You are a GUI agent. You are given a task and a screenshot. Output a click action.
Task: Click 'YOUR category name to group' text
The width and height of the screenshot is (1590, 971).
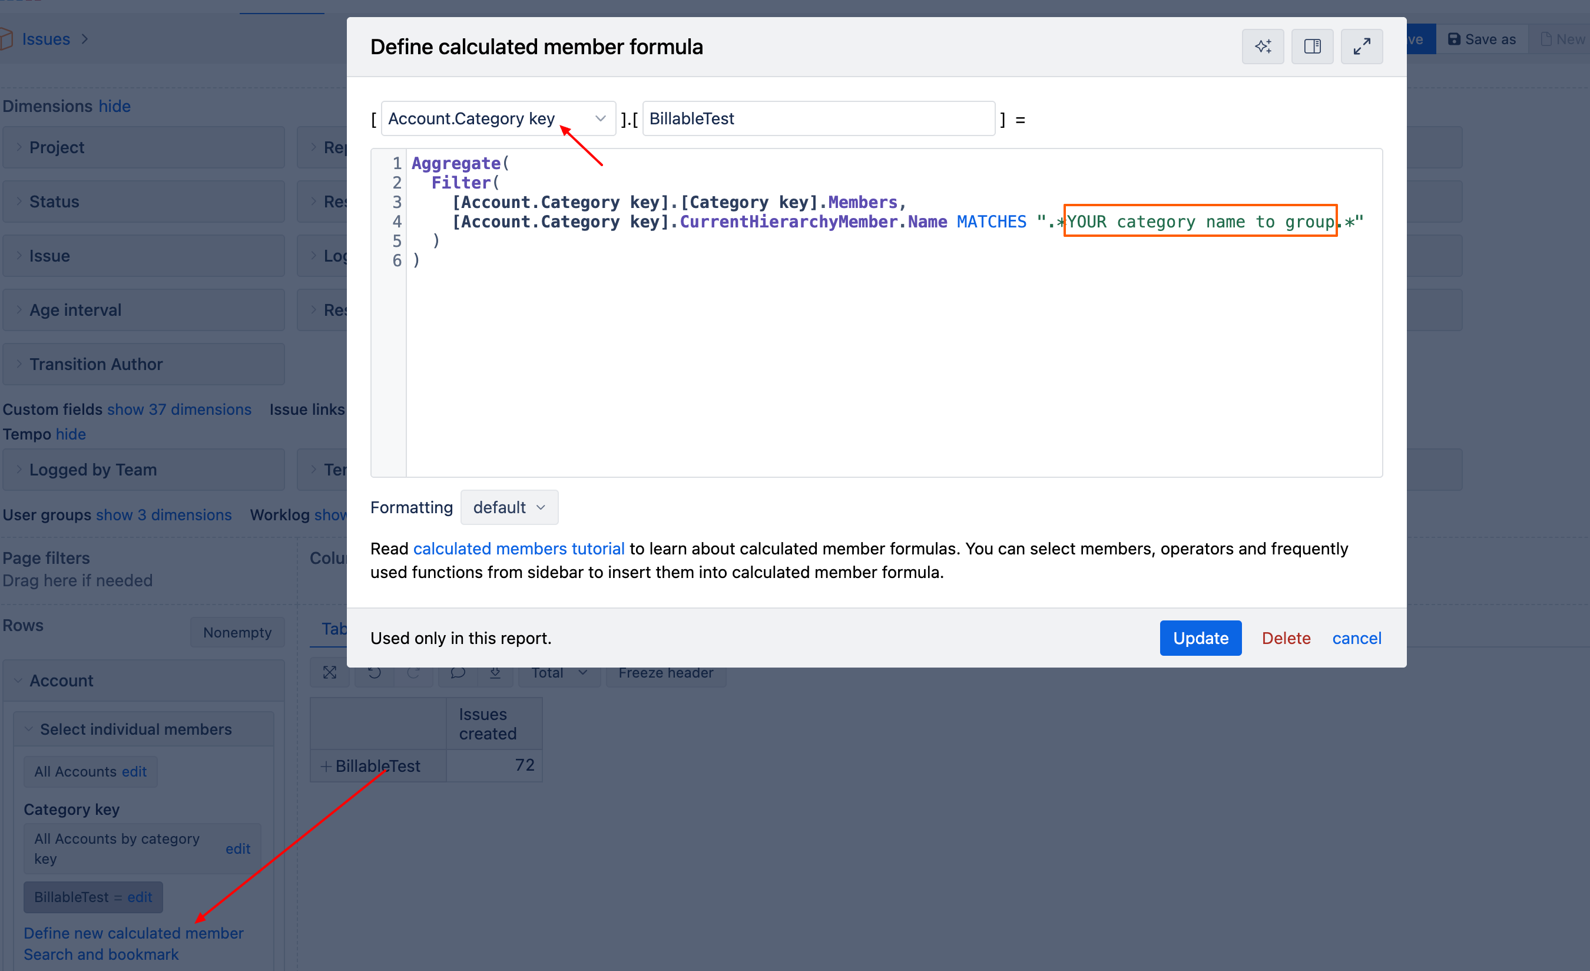pos(1200,222)
